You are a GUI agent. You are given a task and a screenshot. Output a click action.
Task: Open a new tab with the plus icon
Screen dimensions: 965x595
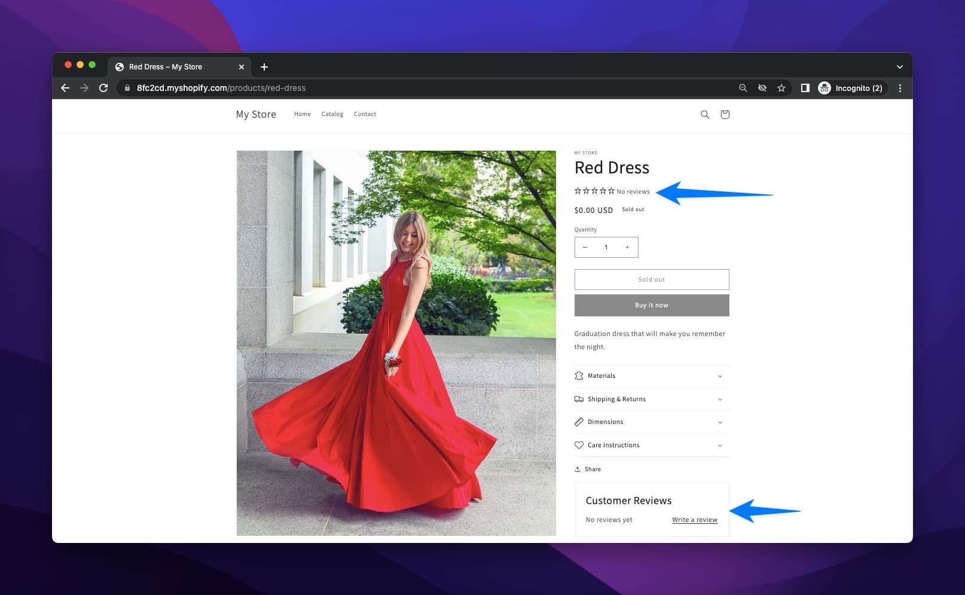tap(264, 67)
